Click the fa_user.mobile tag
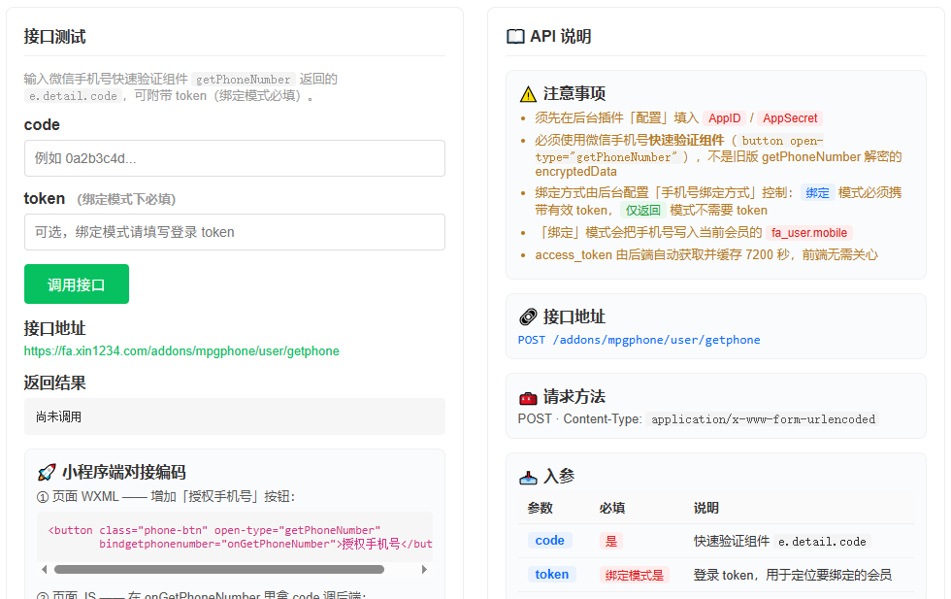 tap(809, 233)
